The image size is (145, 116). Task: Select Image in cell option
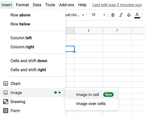92,94
